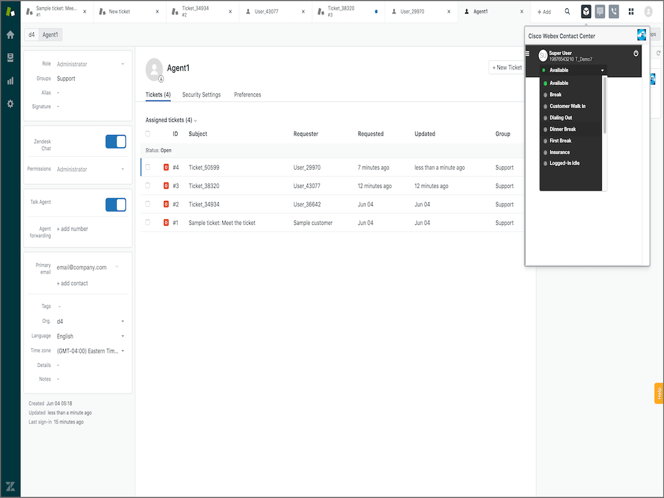Viewport: 664px width, 498px height.
Task: Open the Admin settings gear icon
Action: tap(10, 104)
